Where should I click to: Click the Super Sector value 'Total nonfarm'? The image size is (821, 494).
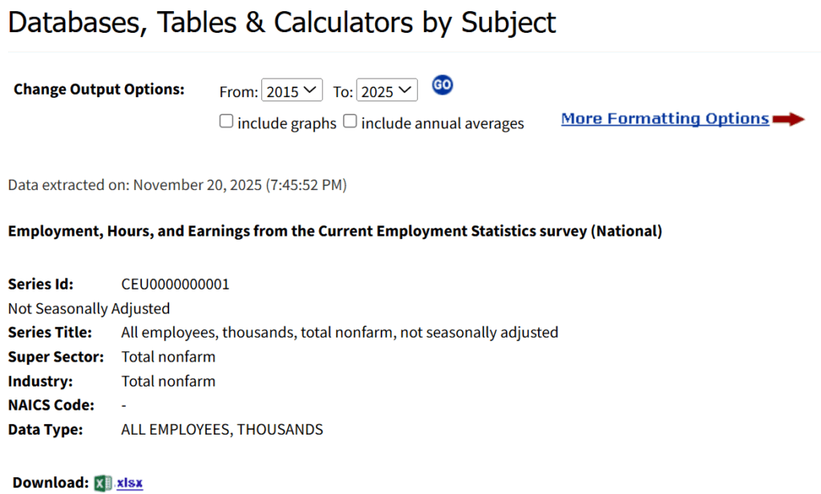(x=168, y=356)
